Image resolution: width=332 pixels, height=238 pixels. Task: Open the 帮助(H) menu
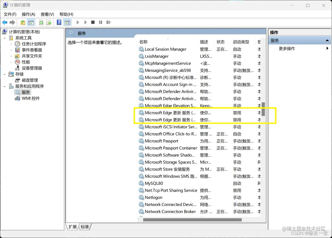pos(66,14)
